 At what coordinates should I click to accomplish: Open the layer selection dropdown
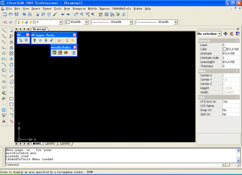tap(60, 22)
